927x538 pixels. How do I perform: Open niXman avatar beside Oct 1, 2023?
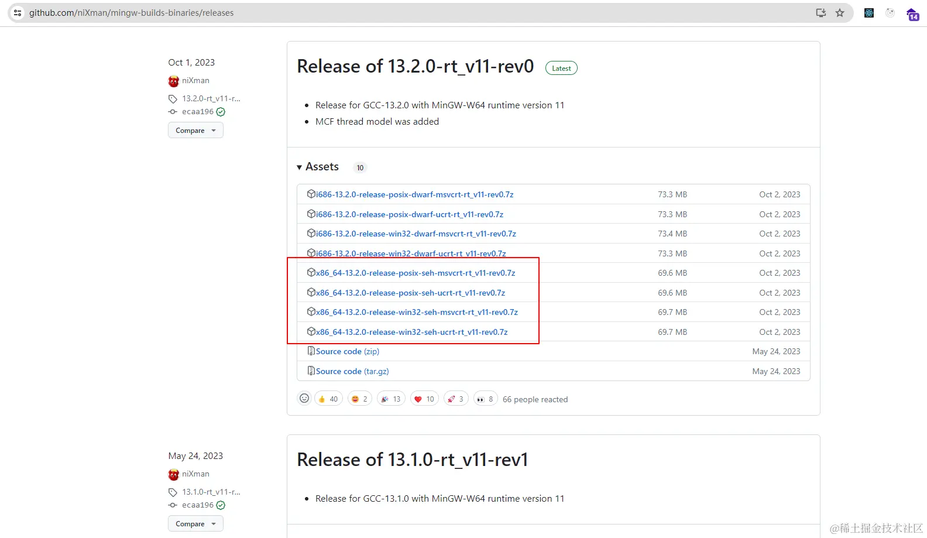coord(173,81)
